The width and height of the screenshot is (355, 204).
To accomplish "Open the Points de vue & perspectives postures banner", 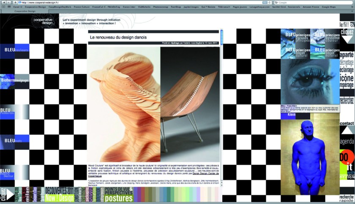I will 119,194.
